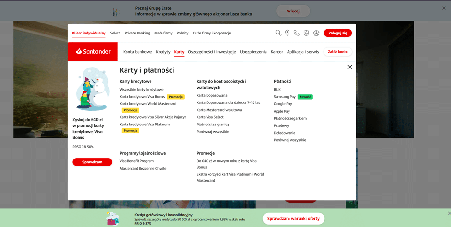Viewport: 451px width, 227px height.
Task: Click the accessibility icon in header
Action: coord(316,33)
